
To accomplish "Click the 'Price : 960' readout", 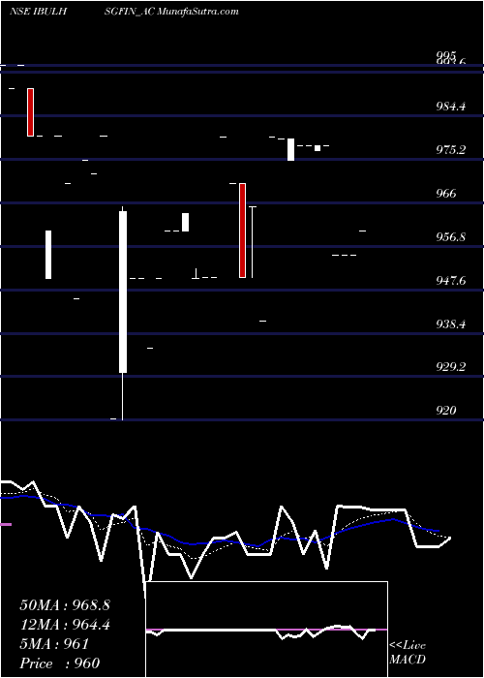I will point(60,663).
